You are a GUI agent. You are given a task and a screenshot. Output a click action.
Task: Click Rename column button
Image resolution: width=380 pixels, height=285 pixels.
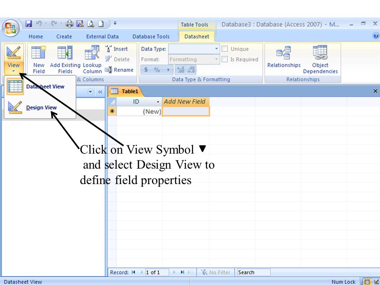119,70
